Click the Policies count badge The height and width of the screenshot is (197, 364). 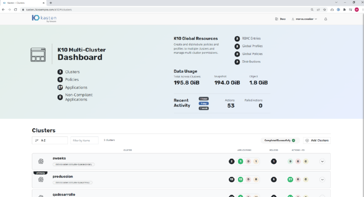click(60, 80)
